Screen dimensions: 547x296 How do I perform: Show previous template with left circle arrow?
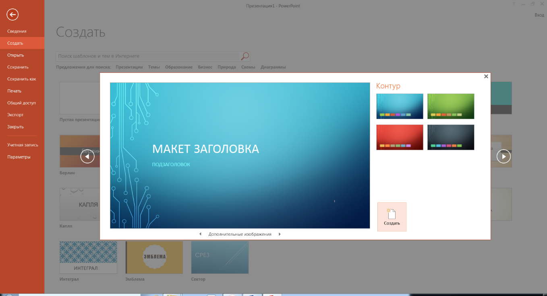pos(87,156)
